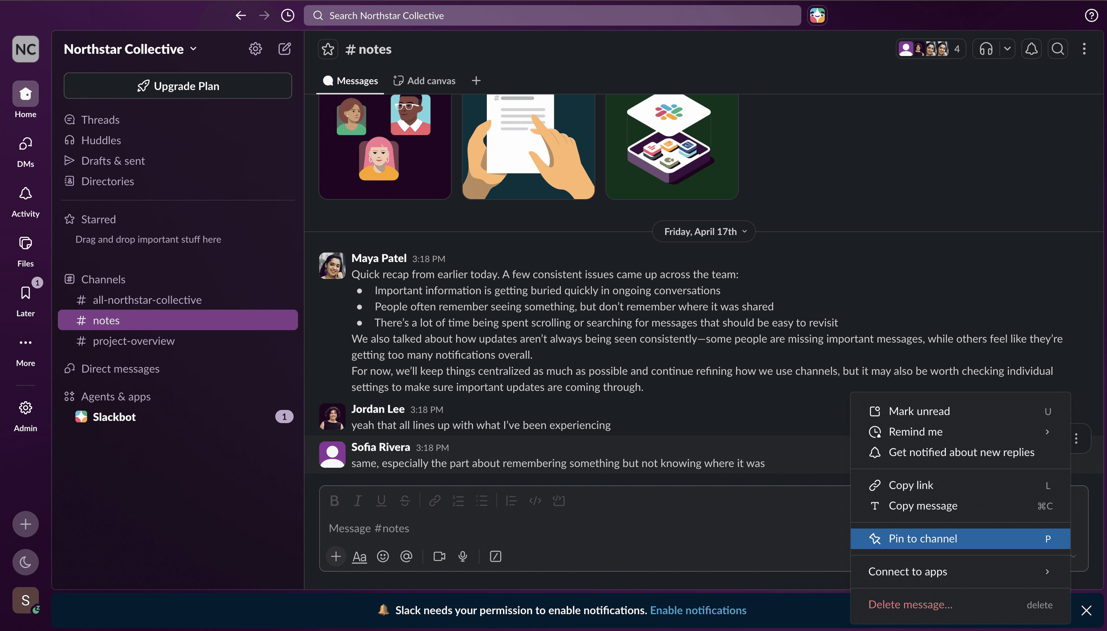The height and width of the screenshot is (631, 1107).
Task: Open workspace settings gear icon
Action: click(255, 49)
